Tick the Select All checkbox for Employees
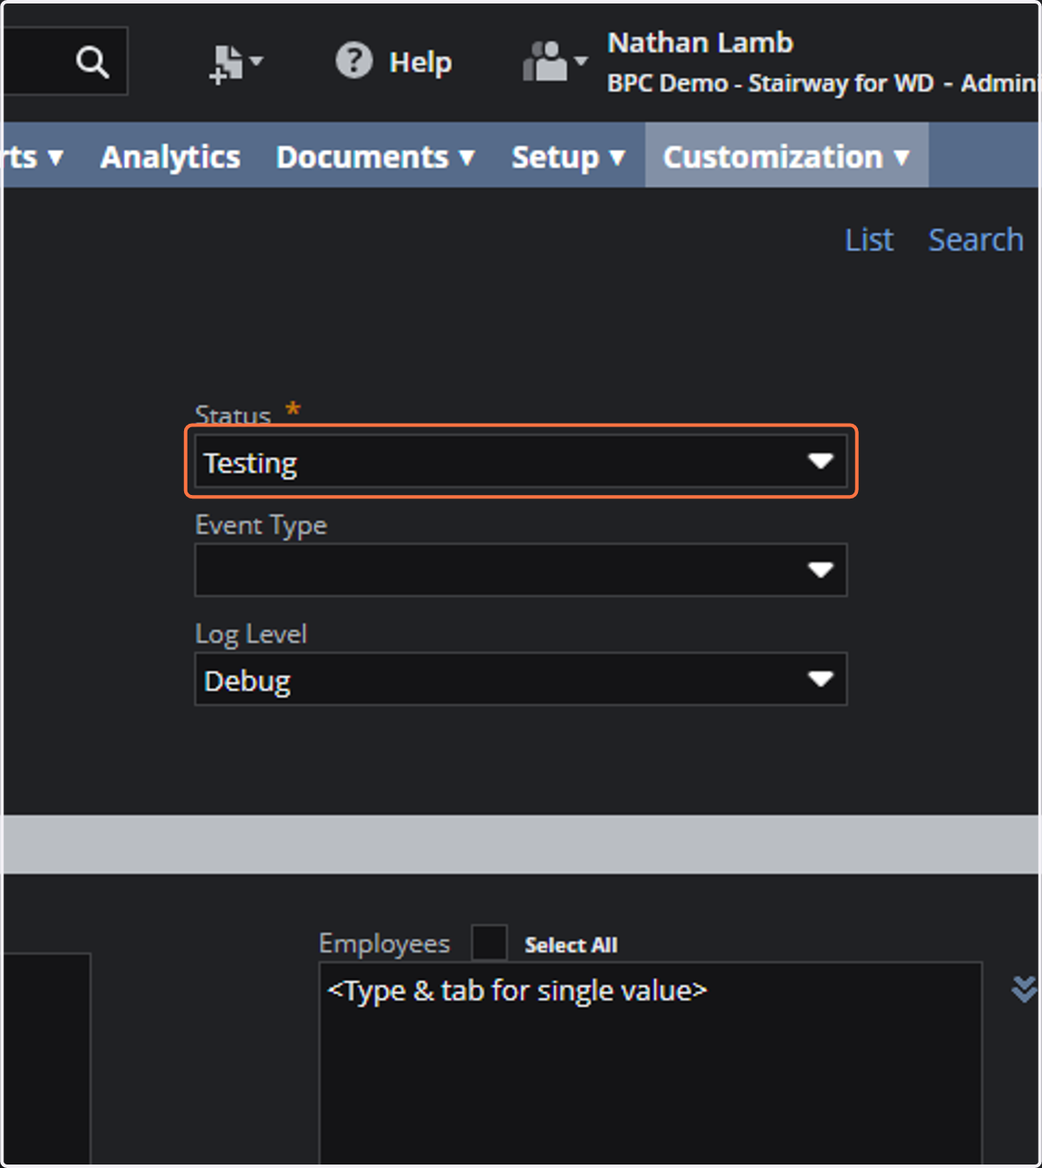The height and width of the screenshot is (1168, 1042). click(489, 942)
